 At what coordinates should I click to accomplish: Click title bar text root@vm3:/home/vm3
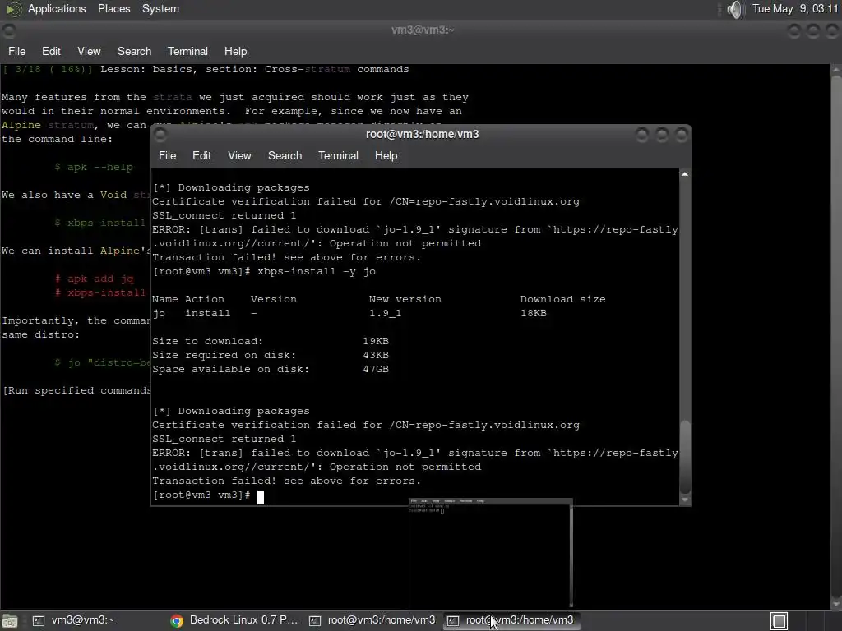click(x=422, y=134)
